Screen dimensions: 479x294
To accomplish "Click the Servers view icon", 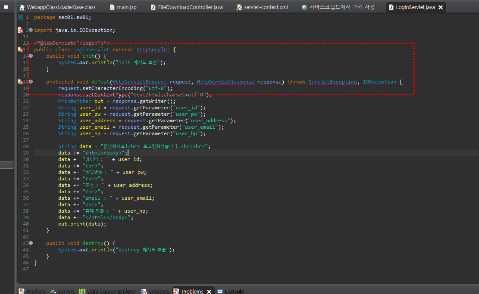I will tap(53, 291).
